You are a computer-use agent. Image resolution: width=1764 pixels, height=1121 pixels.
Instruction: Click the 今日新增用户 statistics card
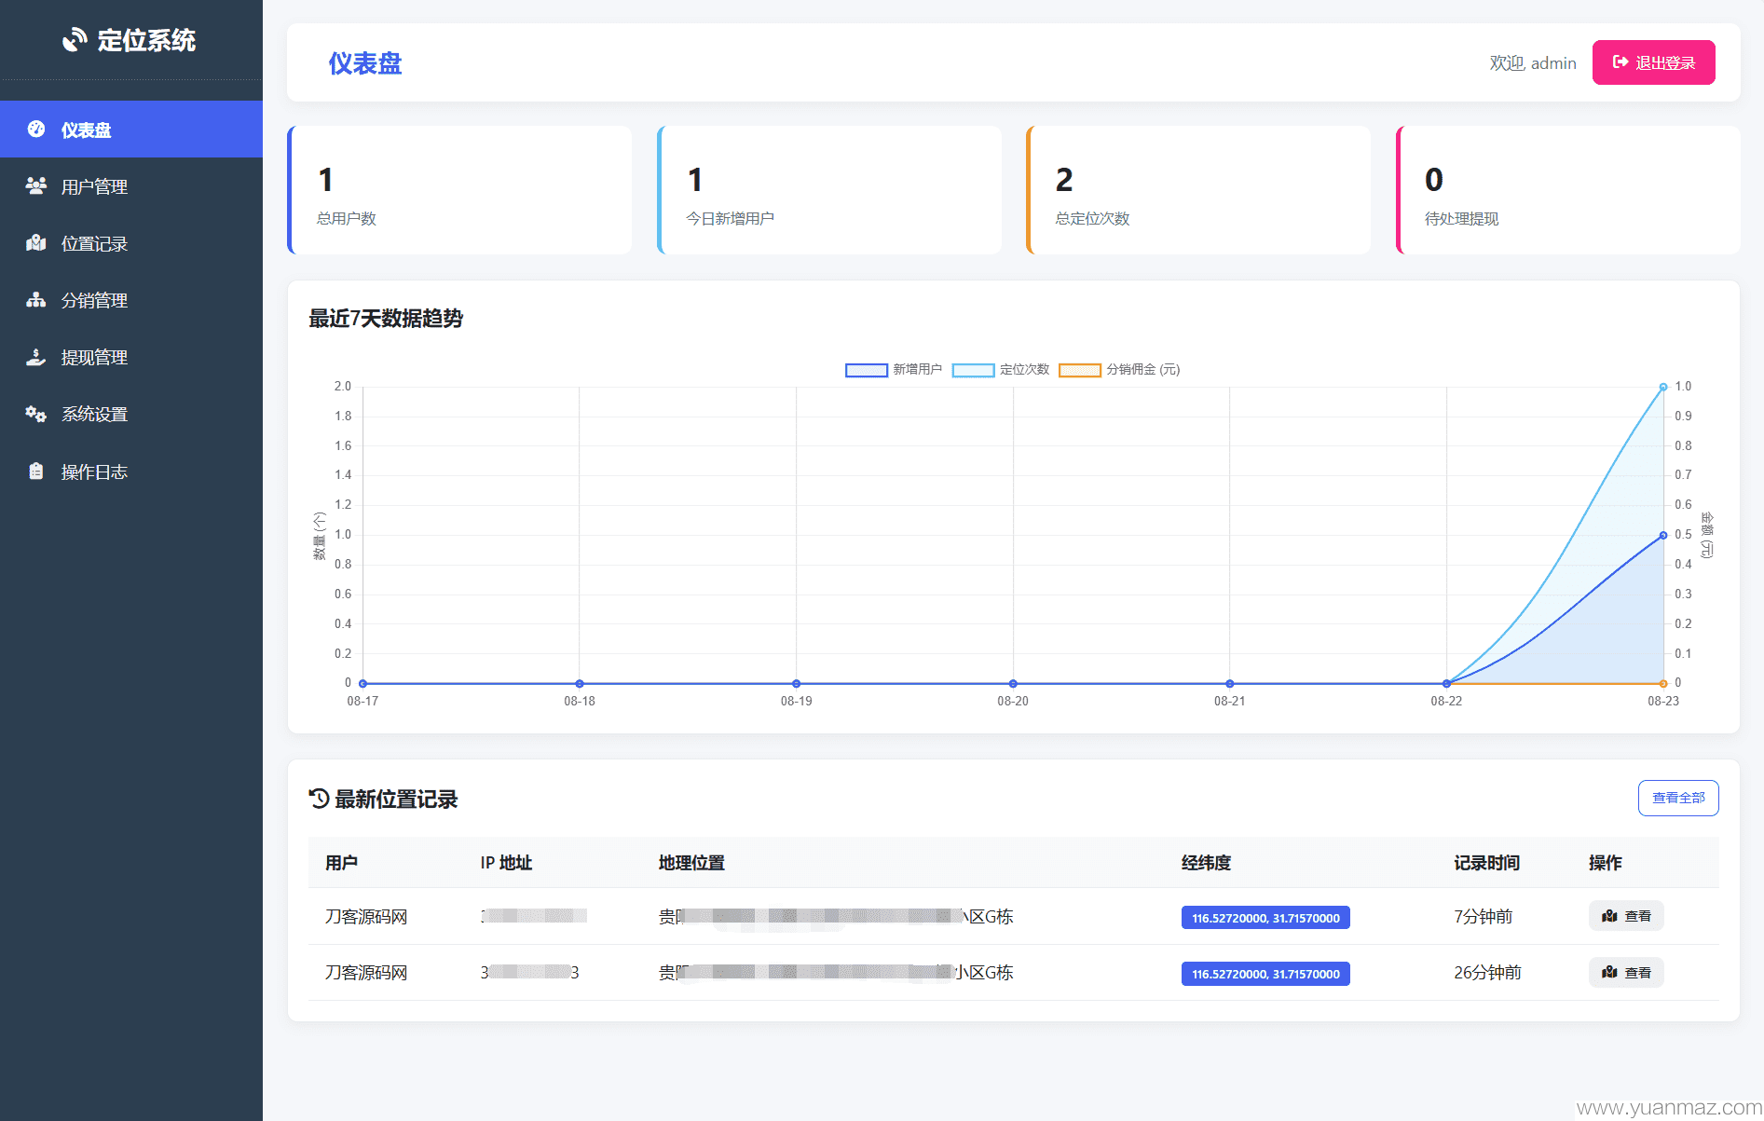829,190
